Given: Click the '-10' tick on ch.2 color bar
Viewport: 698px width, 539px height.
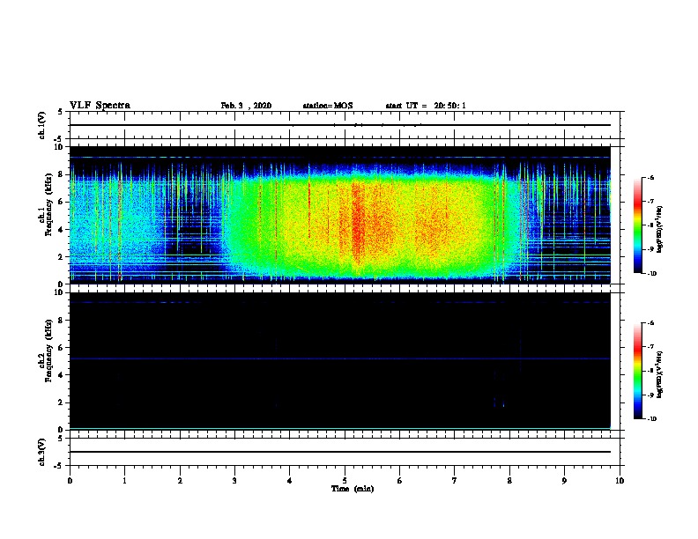Looking at the screenshot, I should tap(651, 419).
